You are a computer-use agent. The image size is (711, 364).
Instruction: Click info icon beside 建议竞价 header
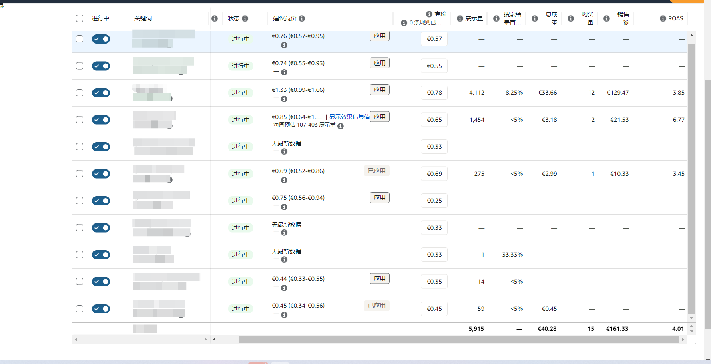click(302, 18)
